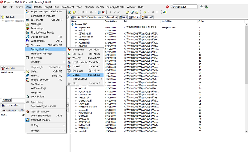Open Event Log in Debug Windows submenu
Screen dimensions: 248x152
pos(85,71)
